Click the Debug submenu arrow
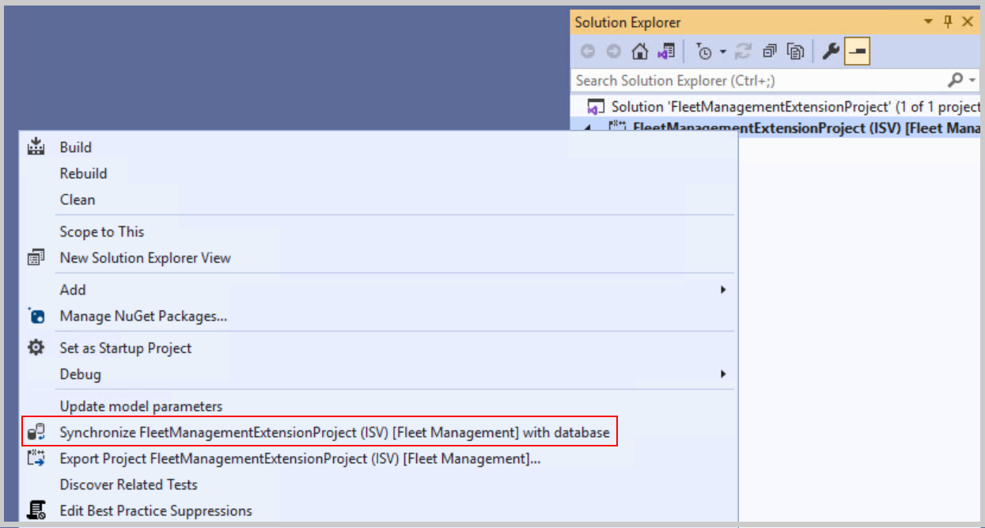 pos(723,374)
